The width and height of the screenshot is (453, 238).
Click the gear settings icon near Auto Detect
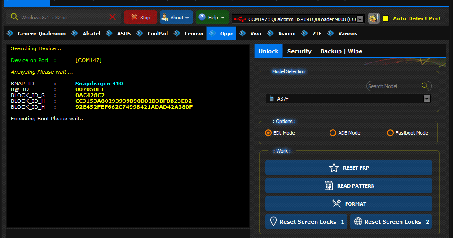tap(374, 18)
